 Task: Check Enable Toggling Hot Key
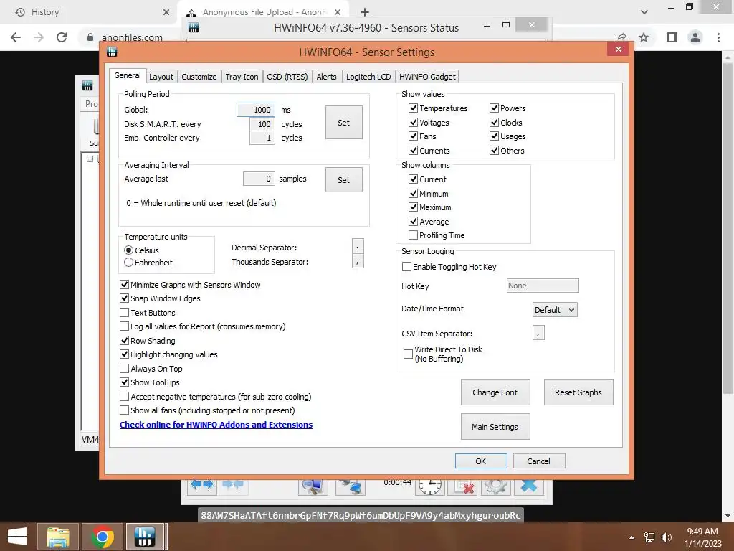pos(406,267)
